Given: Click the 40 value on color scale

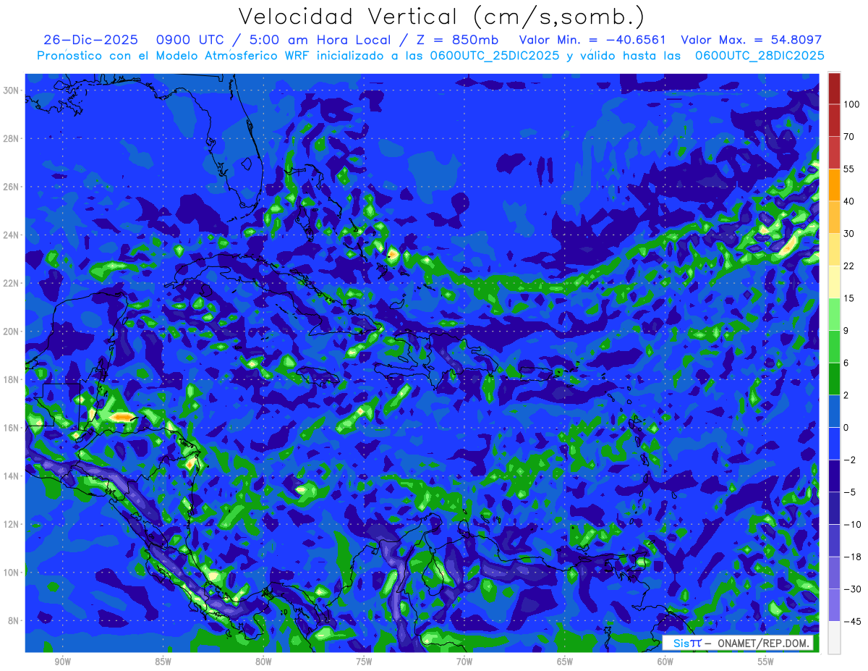Looking at the screenshot, I should (849, 202).
